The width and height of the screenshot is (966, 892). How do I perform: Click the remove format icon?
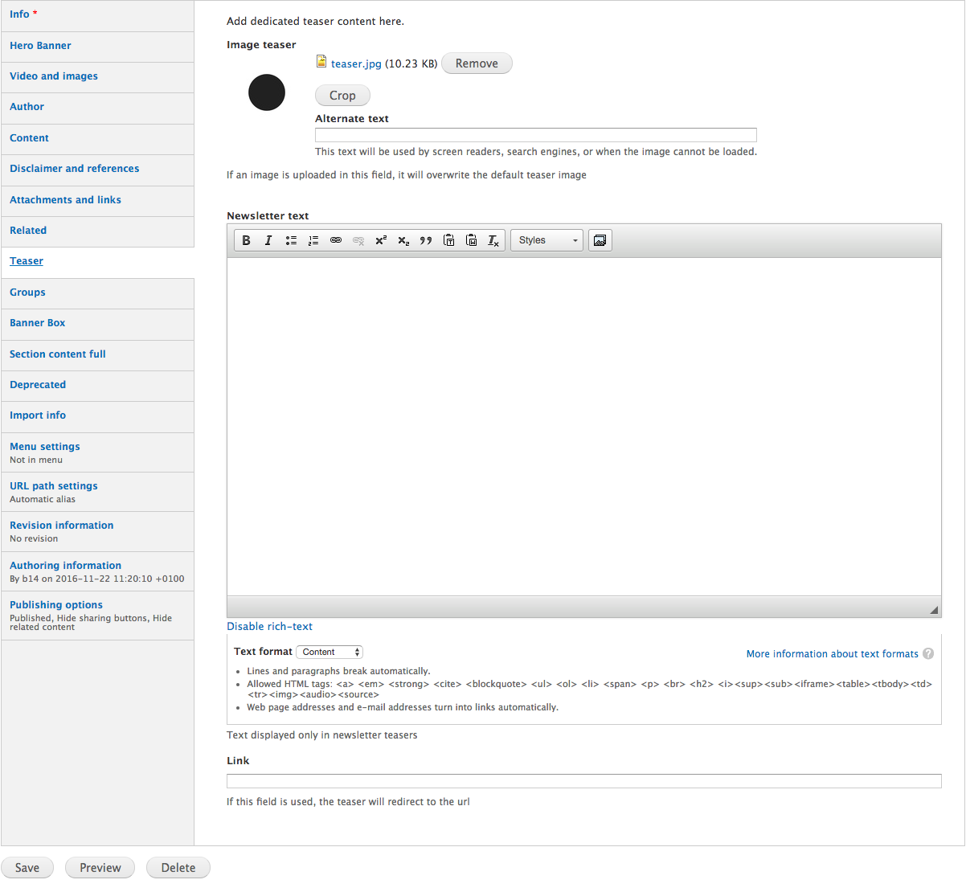pyautogui.click(x=493, y=240)
